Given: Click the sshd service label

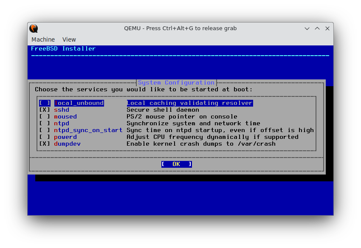Looking at the screenshot, I should [62, 110].
